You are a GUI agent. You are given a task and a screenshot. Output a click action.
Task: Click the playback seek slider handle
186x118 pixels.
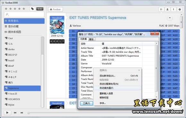point(29,113)
